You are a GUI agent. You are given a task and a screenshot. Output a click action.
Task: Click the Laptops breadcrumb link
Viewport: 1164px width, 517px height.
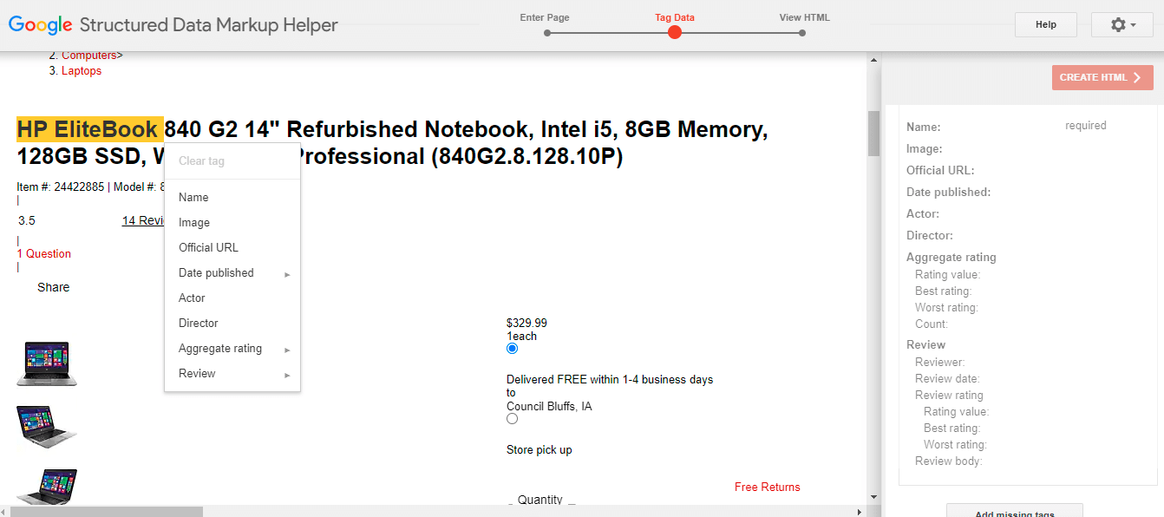tap(82, 71)
